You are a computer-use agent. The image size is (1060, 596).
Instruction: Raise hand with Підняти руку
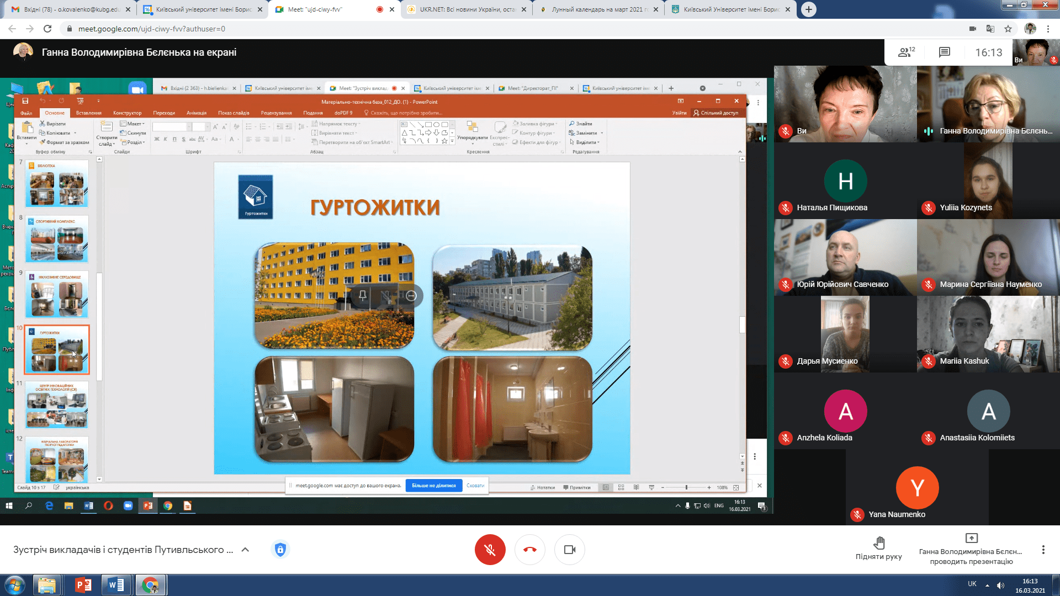tap(878, 549)
